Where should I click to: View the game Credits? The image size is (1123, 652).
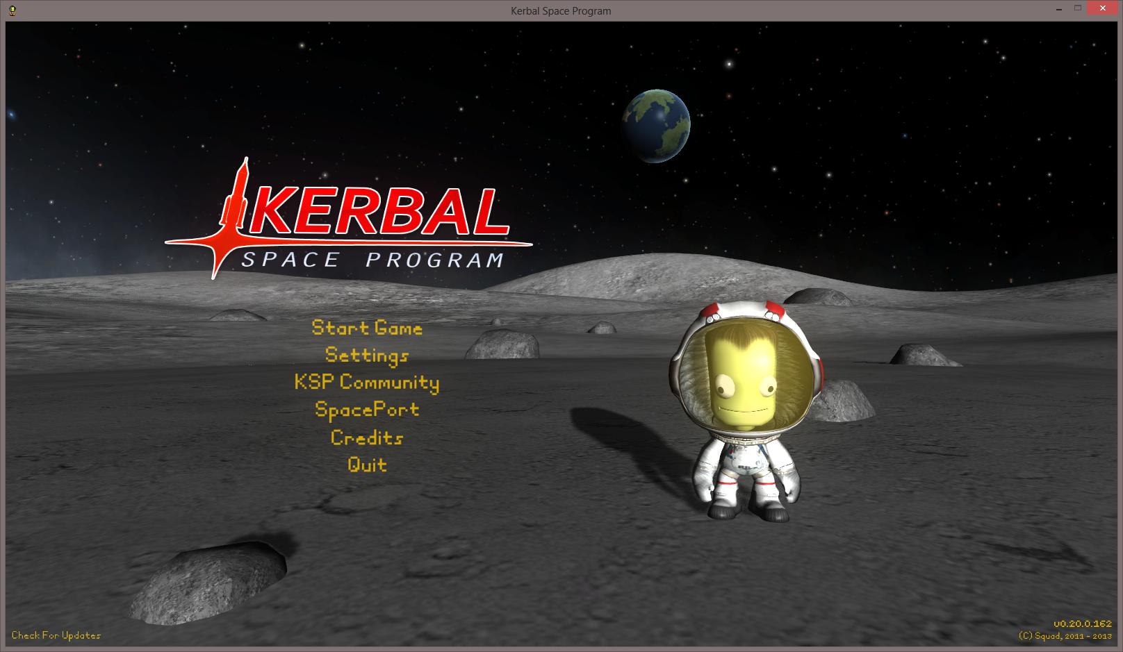(x=367, y=437)
